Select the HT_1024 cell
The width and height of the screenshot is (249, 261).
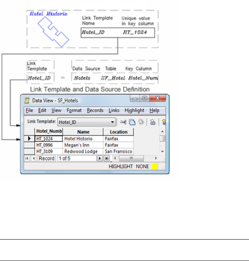click(49, 139)
